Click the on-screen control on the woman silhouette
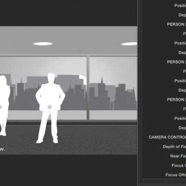The height and width of the screenshot is (186, 186). coord(1,107)
